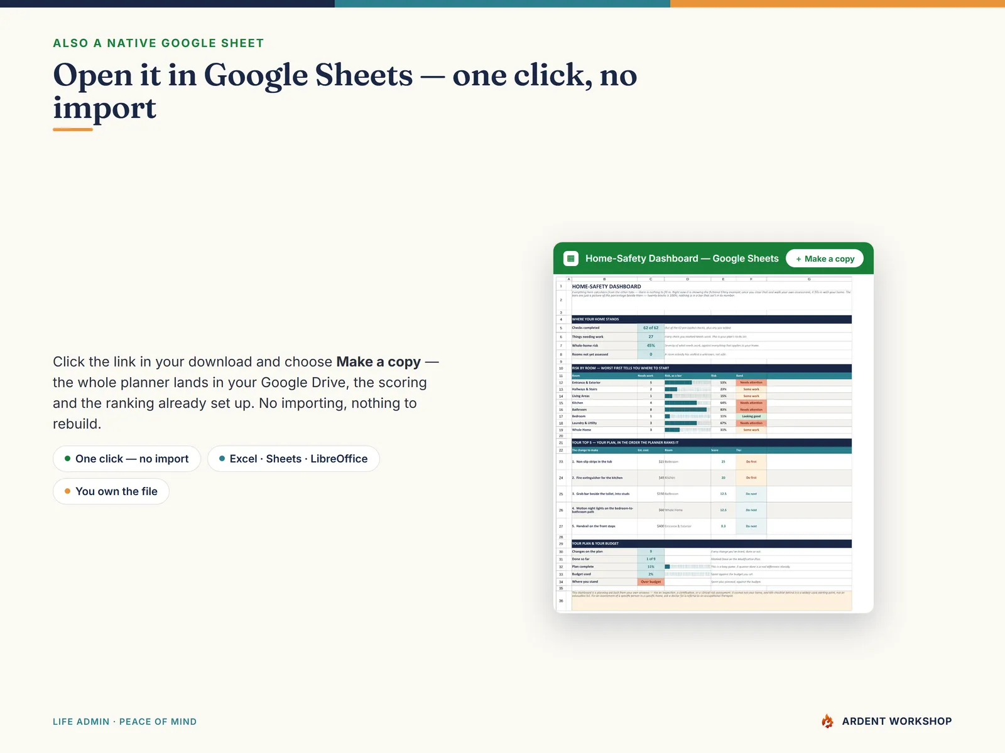Click "Handrail on the front steps" plan item

coord(604,526)
